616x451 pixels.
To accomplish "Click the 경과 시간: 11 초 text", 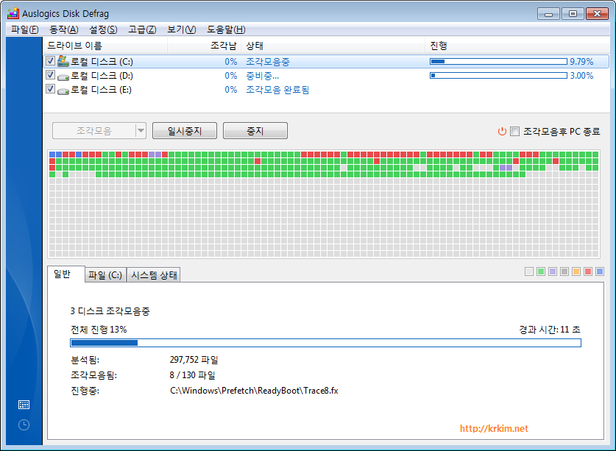I will point(550,329).
